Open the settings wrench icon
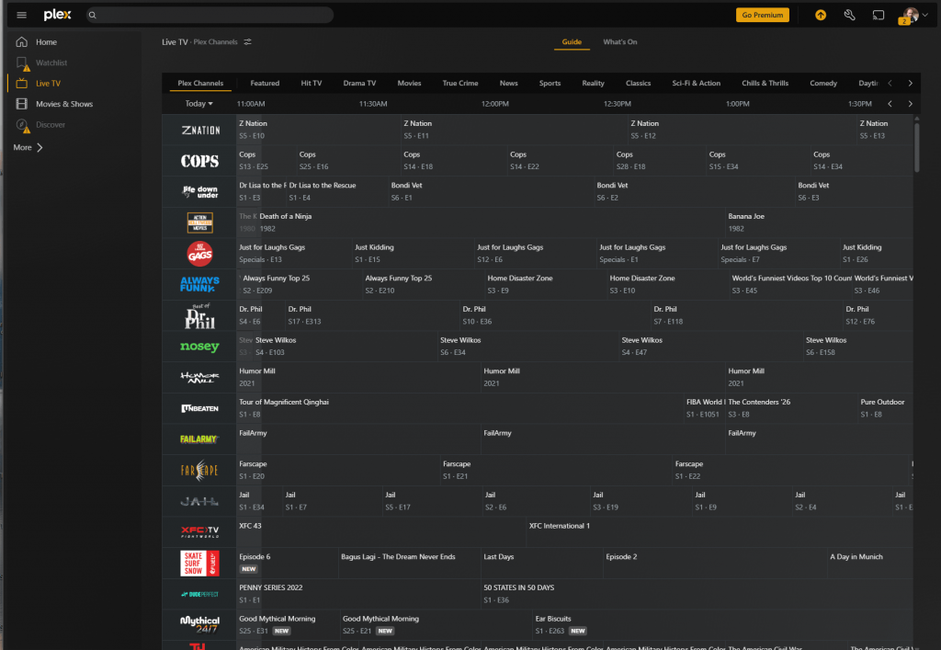The height and width of the screenshot is (650, 941). 849,15
